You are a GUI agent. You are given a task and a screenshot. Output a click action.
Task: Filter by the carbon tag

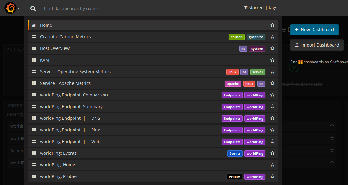click(236, 37)
